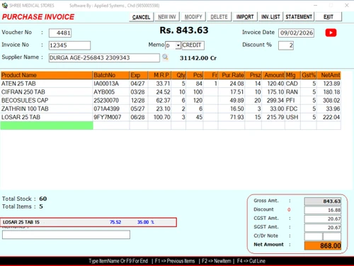Screen dimensions: 354x266
Task: Open the STATEMENT button
Action: (x=299, y=17)
